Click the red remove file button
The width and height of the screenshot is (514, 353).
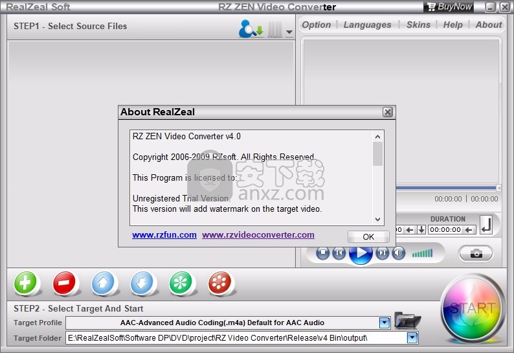click(64, 282)
